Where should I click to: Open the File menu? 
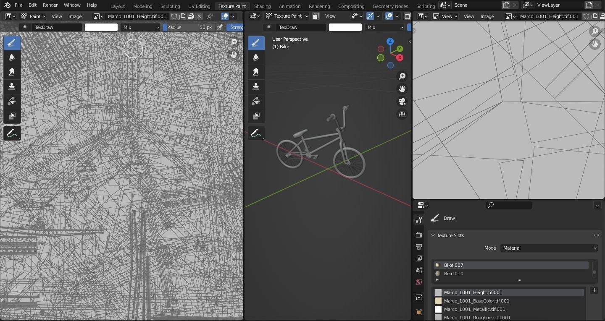pyautogui.click(x=18, y=5)
